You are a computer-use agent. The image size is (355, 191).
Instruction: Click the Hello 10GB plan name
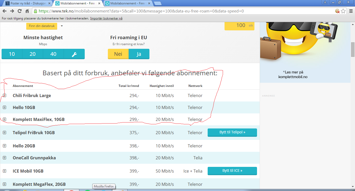[x=24, y=107]
